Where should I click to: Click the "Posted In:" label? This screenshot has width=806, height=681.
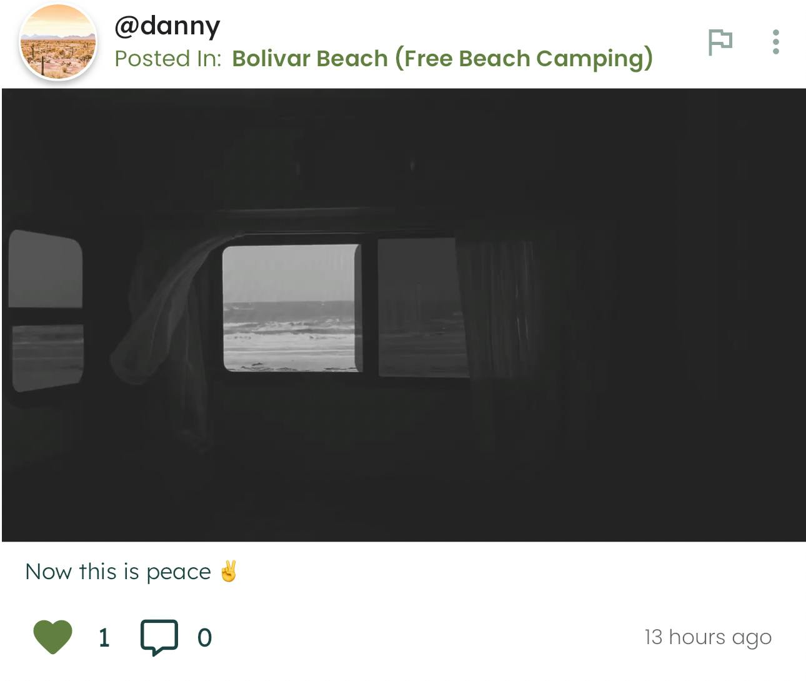(168, 58)
